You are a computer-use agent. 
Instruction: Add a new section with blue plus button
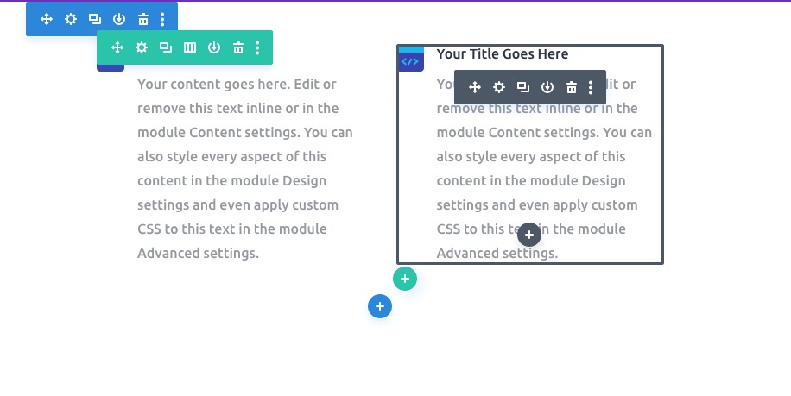[x=380, y=306]
